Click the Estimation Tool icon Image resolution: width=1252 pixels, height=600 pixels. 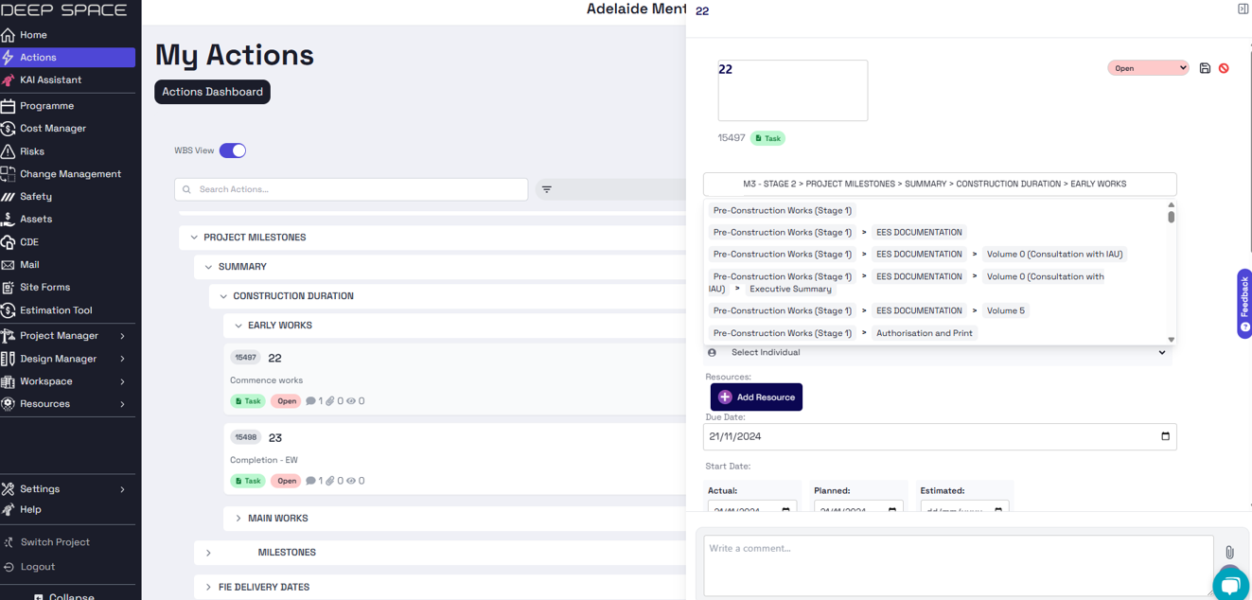(x=9, y=310)
